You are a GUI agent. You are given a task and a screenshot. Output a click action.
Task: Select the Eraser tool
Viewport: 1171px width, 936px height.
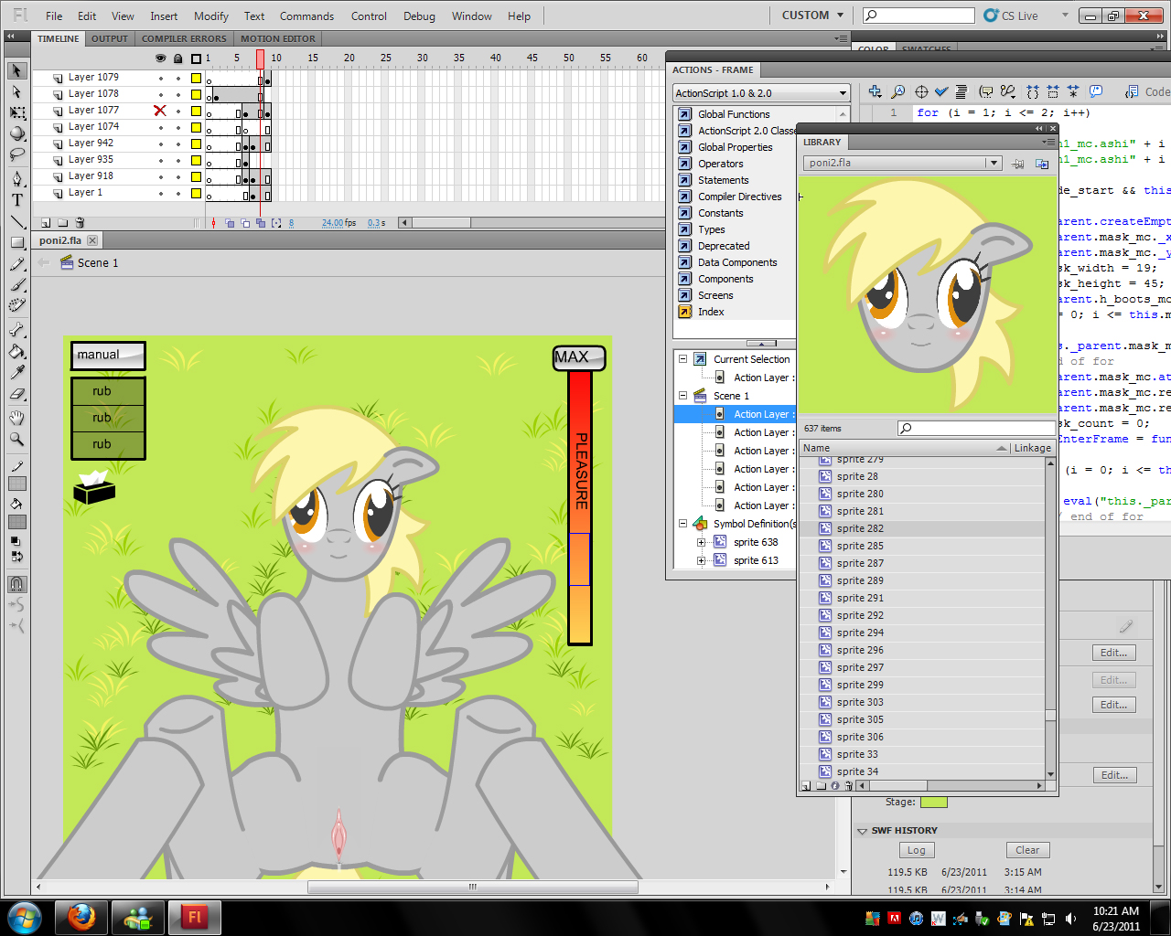coord(17,395)
